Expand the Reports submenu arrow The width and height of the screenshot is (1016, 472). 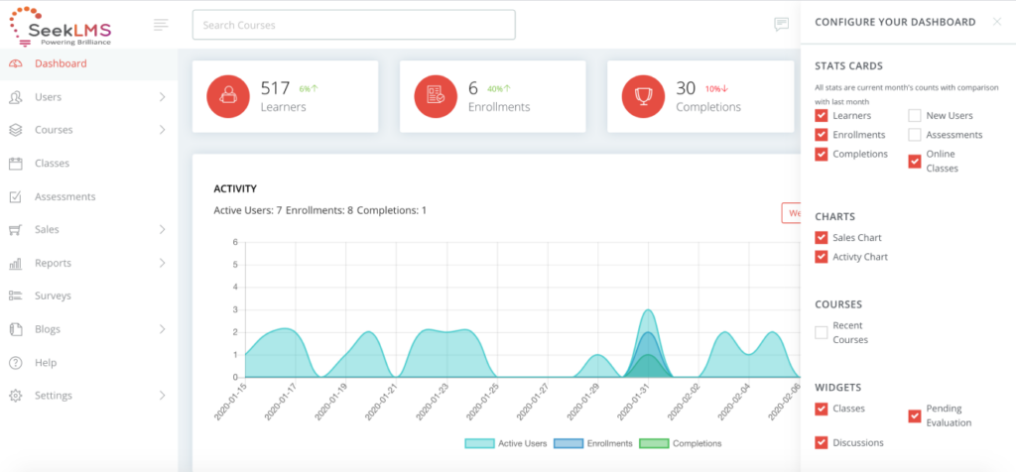point(162,263)
